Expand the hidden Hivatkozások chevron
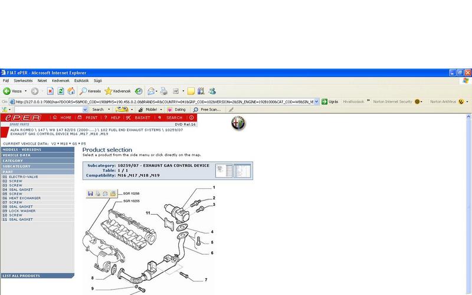The height and width of the screenshot is (295, 472). pyautogui.click(x=368, y=100)
